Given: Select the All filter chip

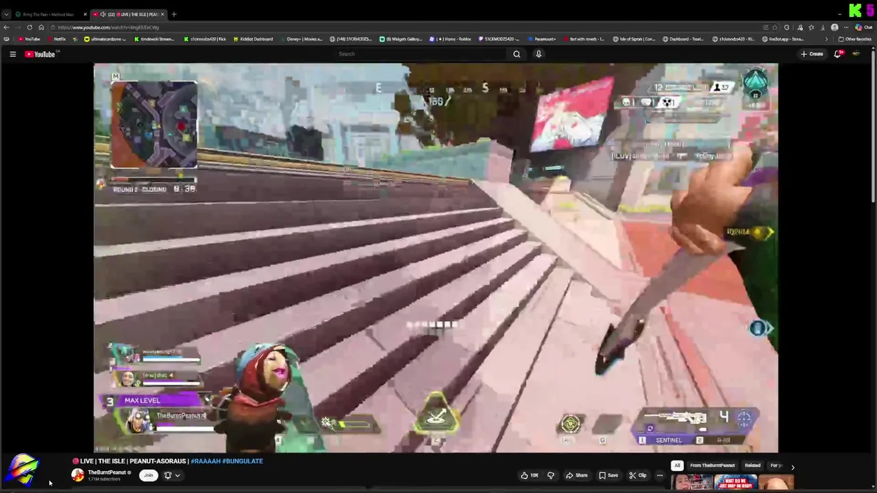Looking at the screenshot, I should pos(677,466).
